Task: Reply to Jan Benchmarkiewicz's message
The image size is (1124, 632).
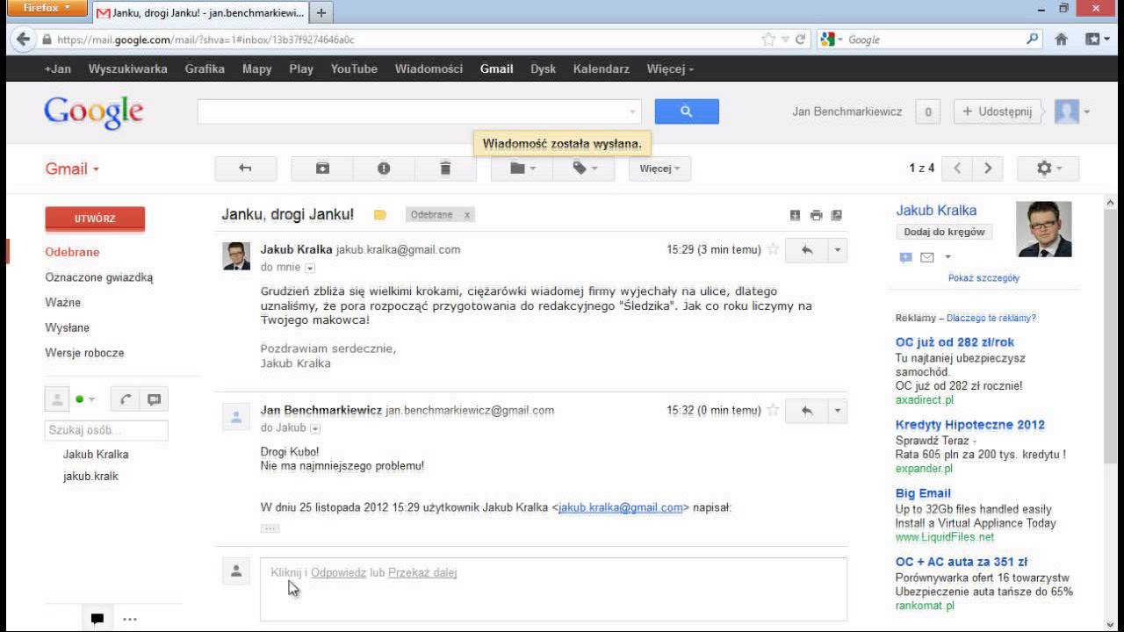Action: (807, 411)
